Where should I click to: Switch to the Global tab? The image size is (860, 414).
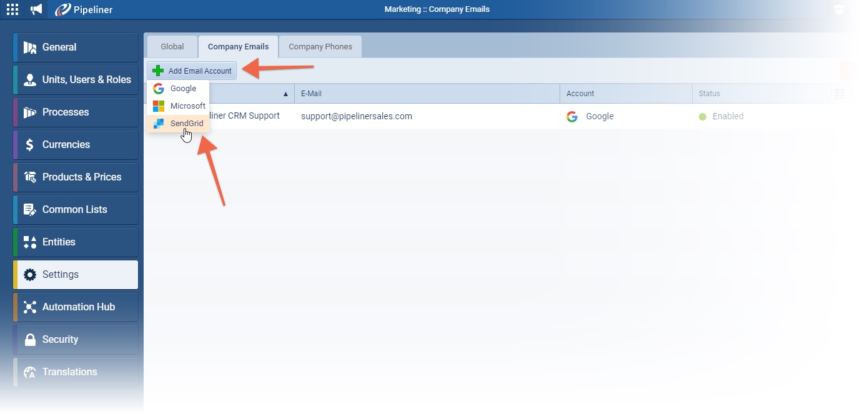(x=172, y=47)
